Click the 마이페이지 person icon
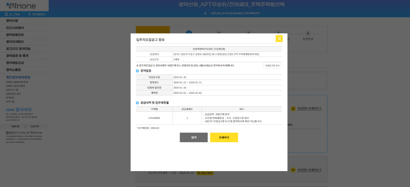This screenshot has width=410, height=187. click(x=29, y=14)
